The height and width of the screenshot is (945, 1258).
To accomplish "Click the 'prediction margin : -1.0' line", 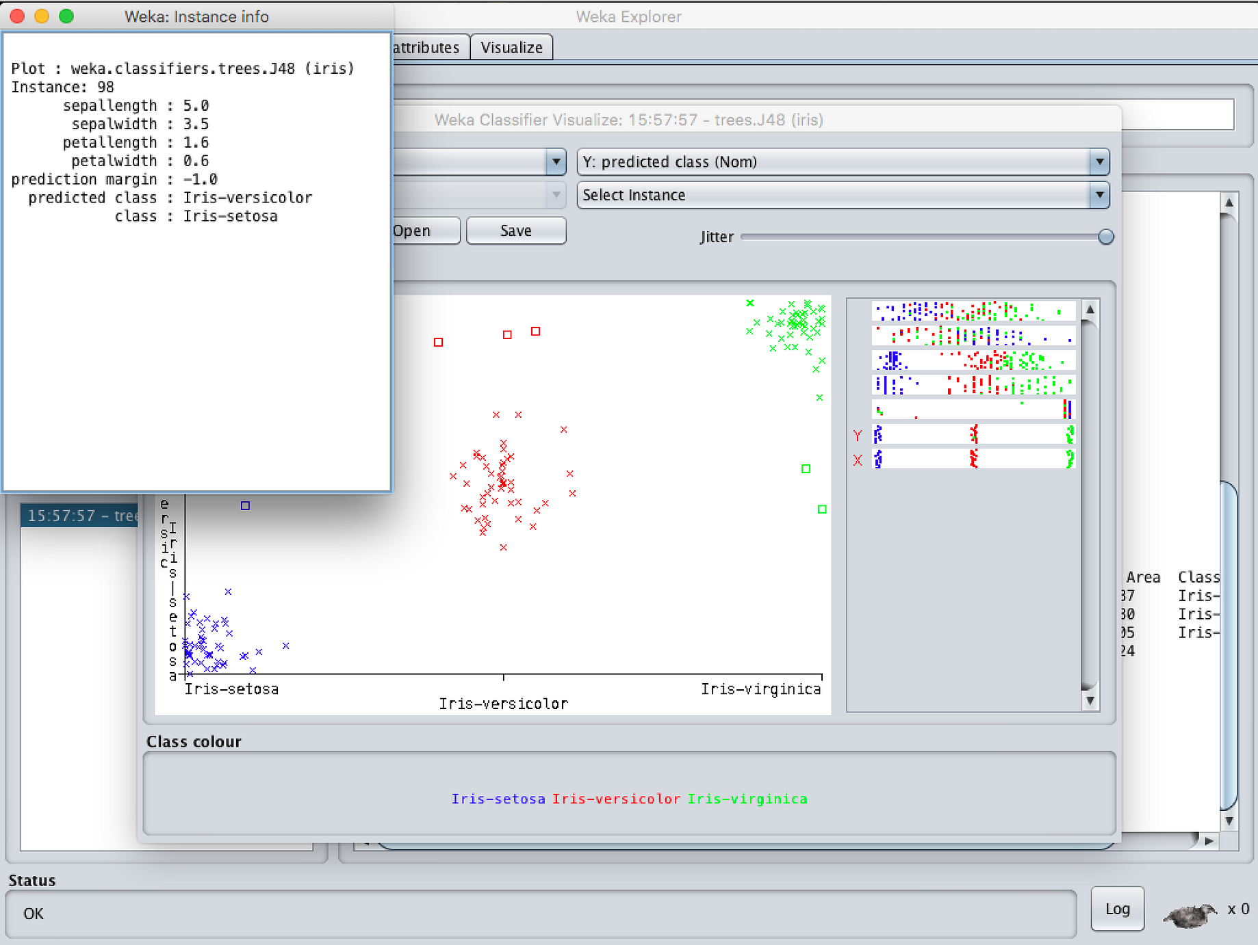I will [114, 179].
